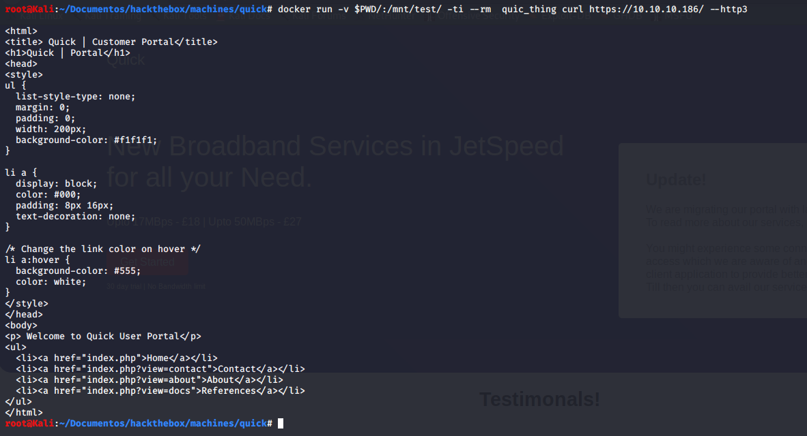Click the blinking cursor at the bottom prompt

pyautogui.click(x=281, y=424)
